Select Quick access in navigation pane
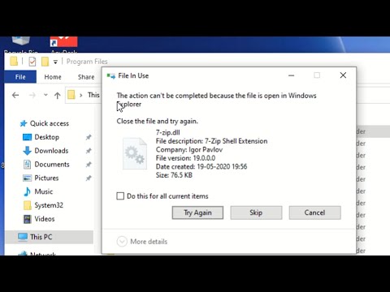 [x=50, y=123]
